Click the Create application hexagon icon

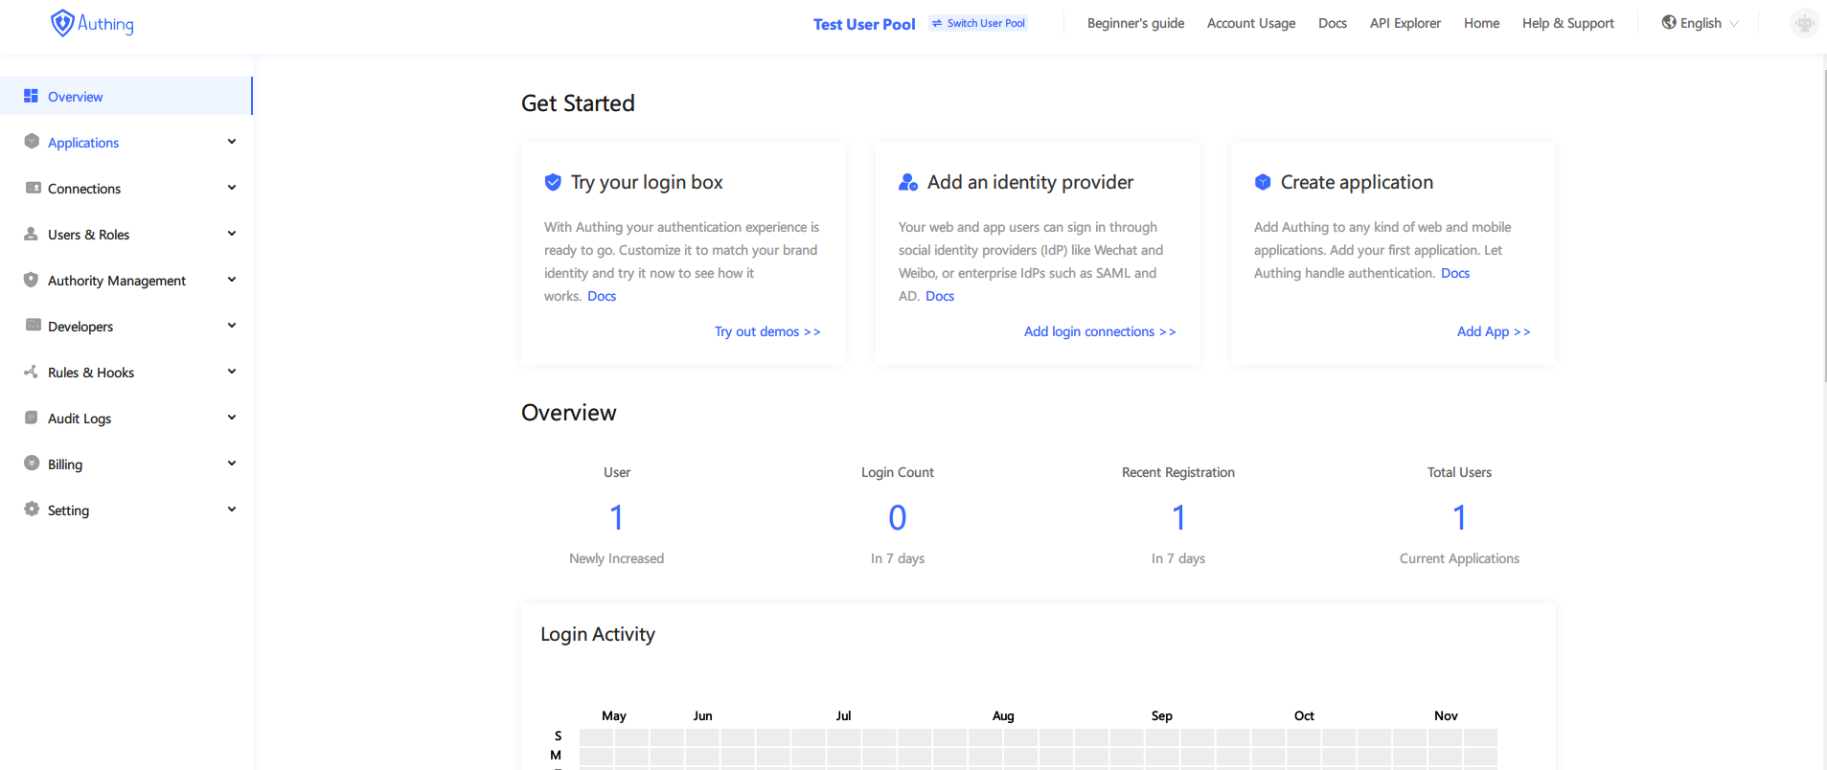[x=1263, y=182]
